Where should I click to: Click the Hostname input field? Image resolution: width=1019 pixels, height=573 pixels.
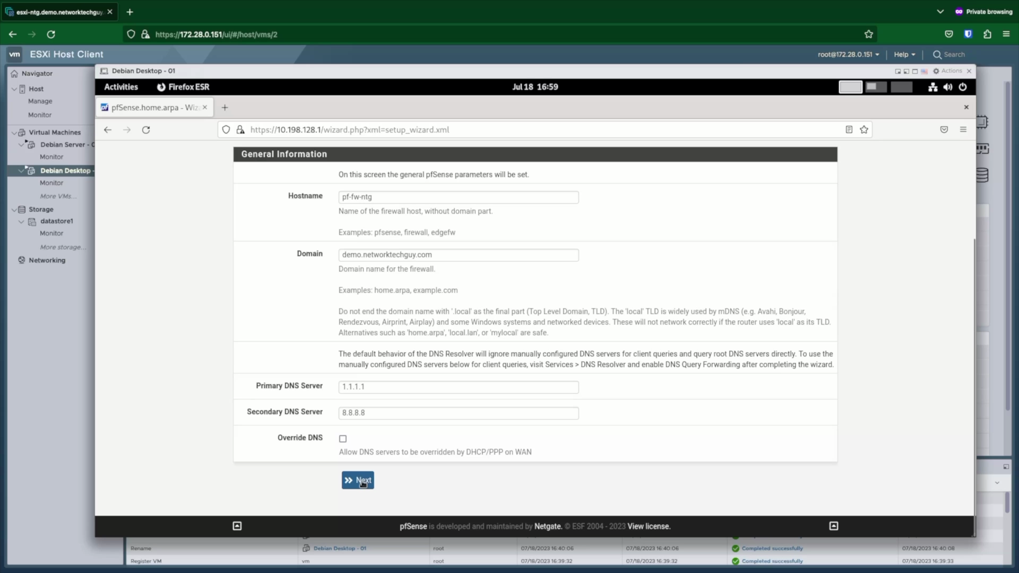pos(459,197)
